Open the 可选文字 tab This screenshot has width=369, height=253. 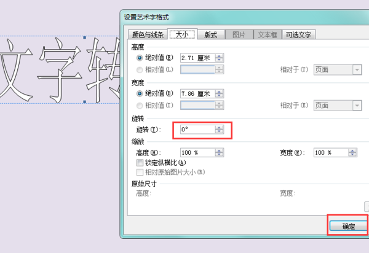tap(299, 35)
